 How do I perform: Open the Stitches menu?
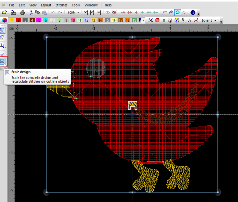tap(62, 5)
